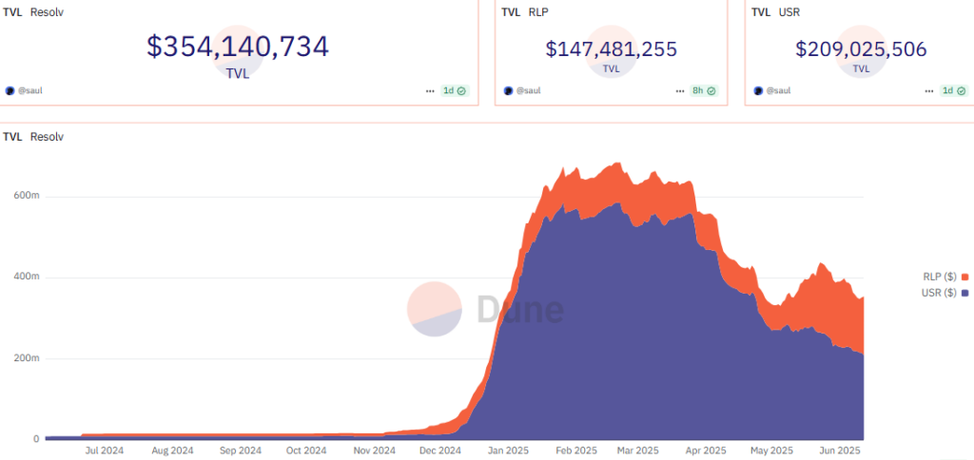Open @saul author link on RLP card

click(x=529, y=90)
